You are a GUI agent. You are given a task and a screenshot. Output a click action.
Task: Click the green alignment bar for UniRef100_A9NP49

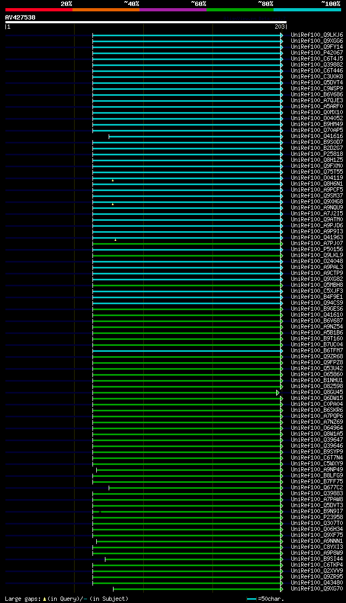click(189, 470)
